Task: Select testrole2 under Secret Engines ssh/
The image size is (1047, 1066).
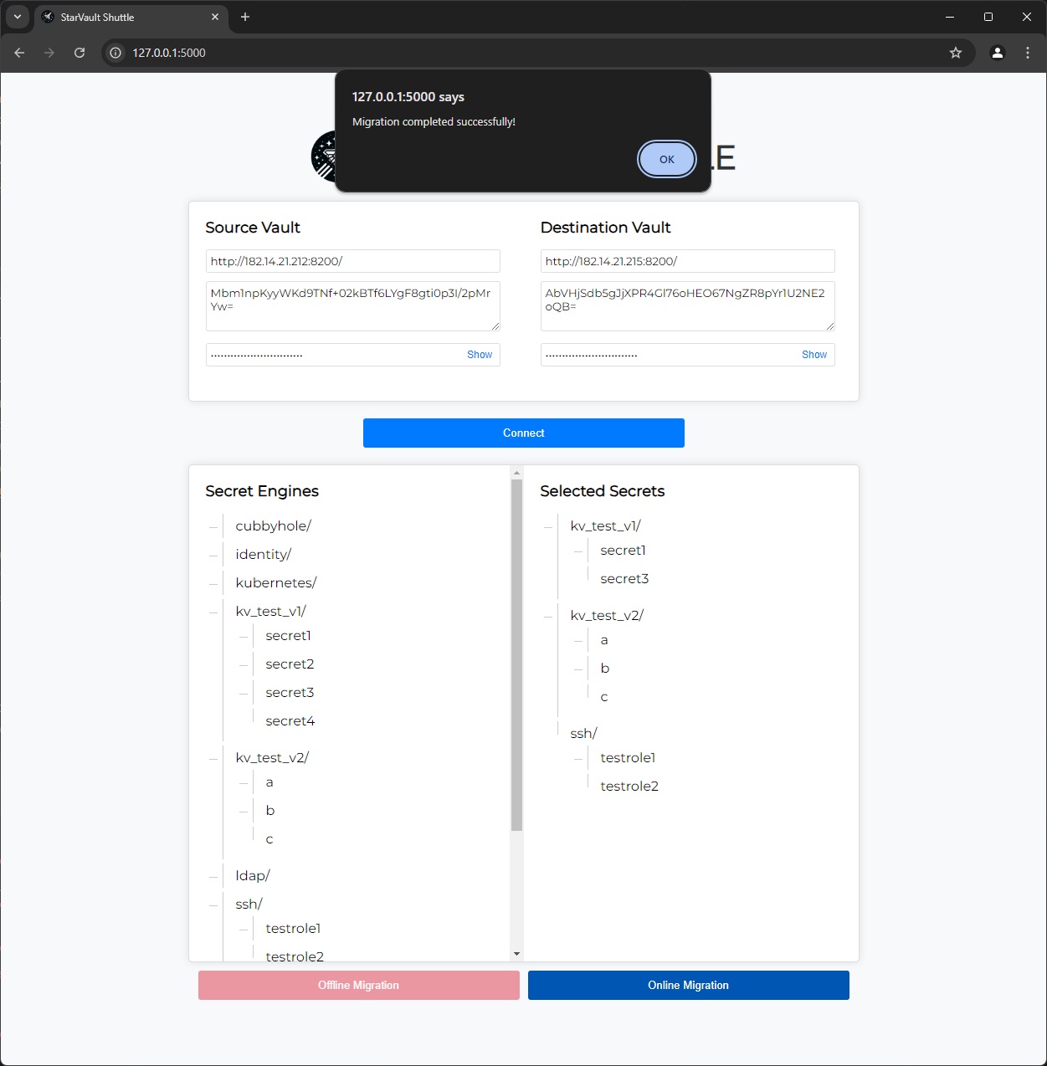Action: [295, 956]
